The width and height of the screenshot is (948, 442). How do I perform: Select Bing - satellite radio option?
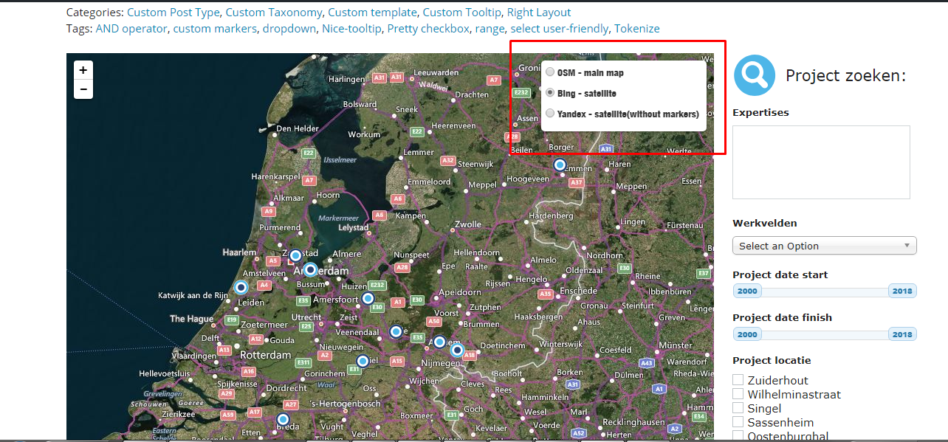pyautogui.click(x=550, y=93)
